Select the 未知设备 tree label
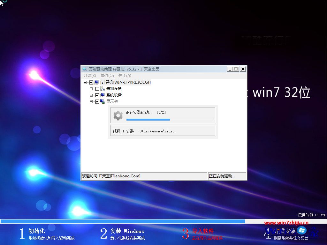 [114, 89]
